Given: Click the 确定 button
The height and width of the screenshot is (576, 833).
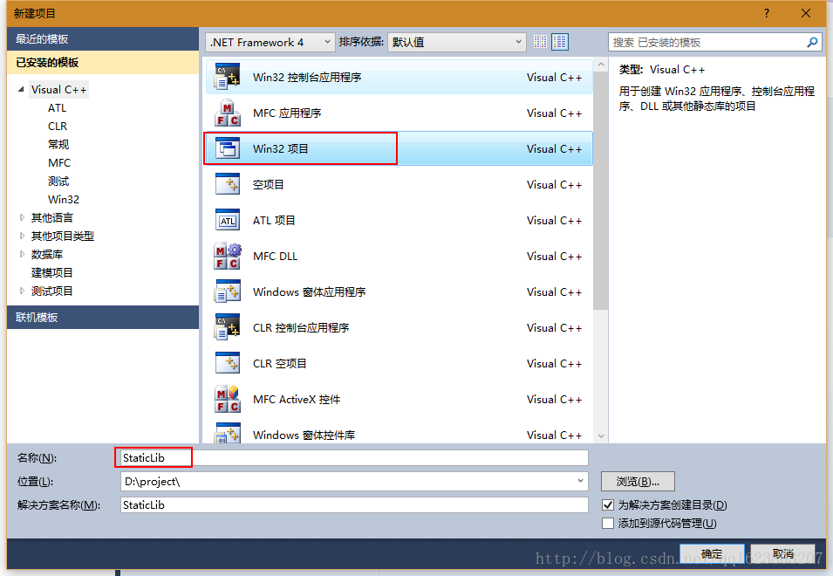Looking at the screenshot, I should point(712,554).
